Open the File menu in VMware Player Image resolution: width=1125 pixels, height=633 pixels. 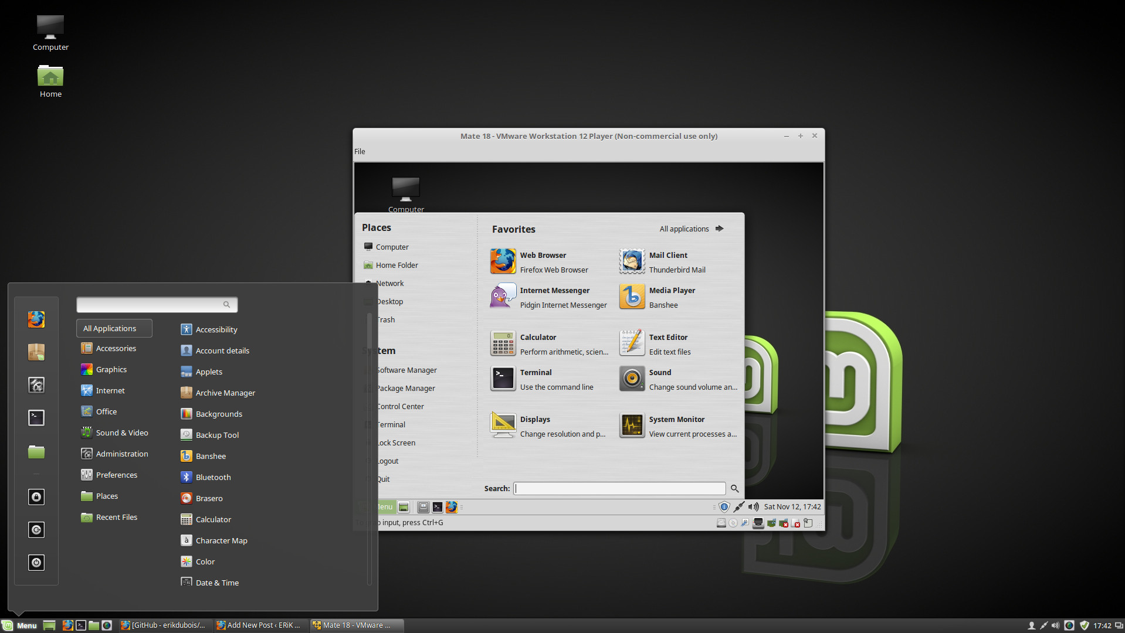pyautogui.click(x=360, y=151)
